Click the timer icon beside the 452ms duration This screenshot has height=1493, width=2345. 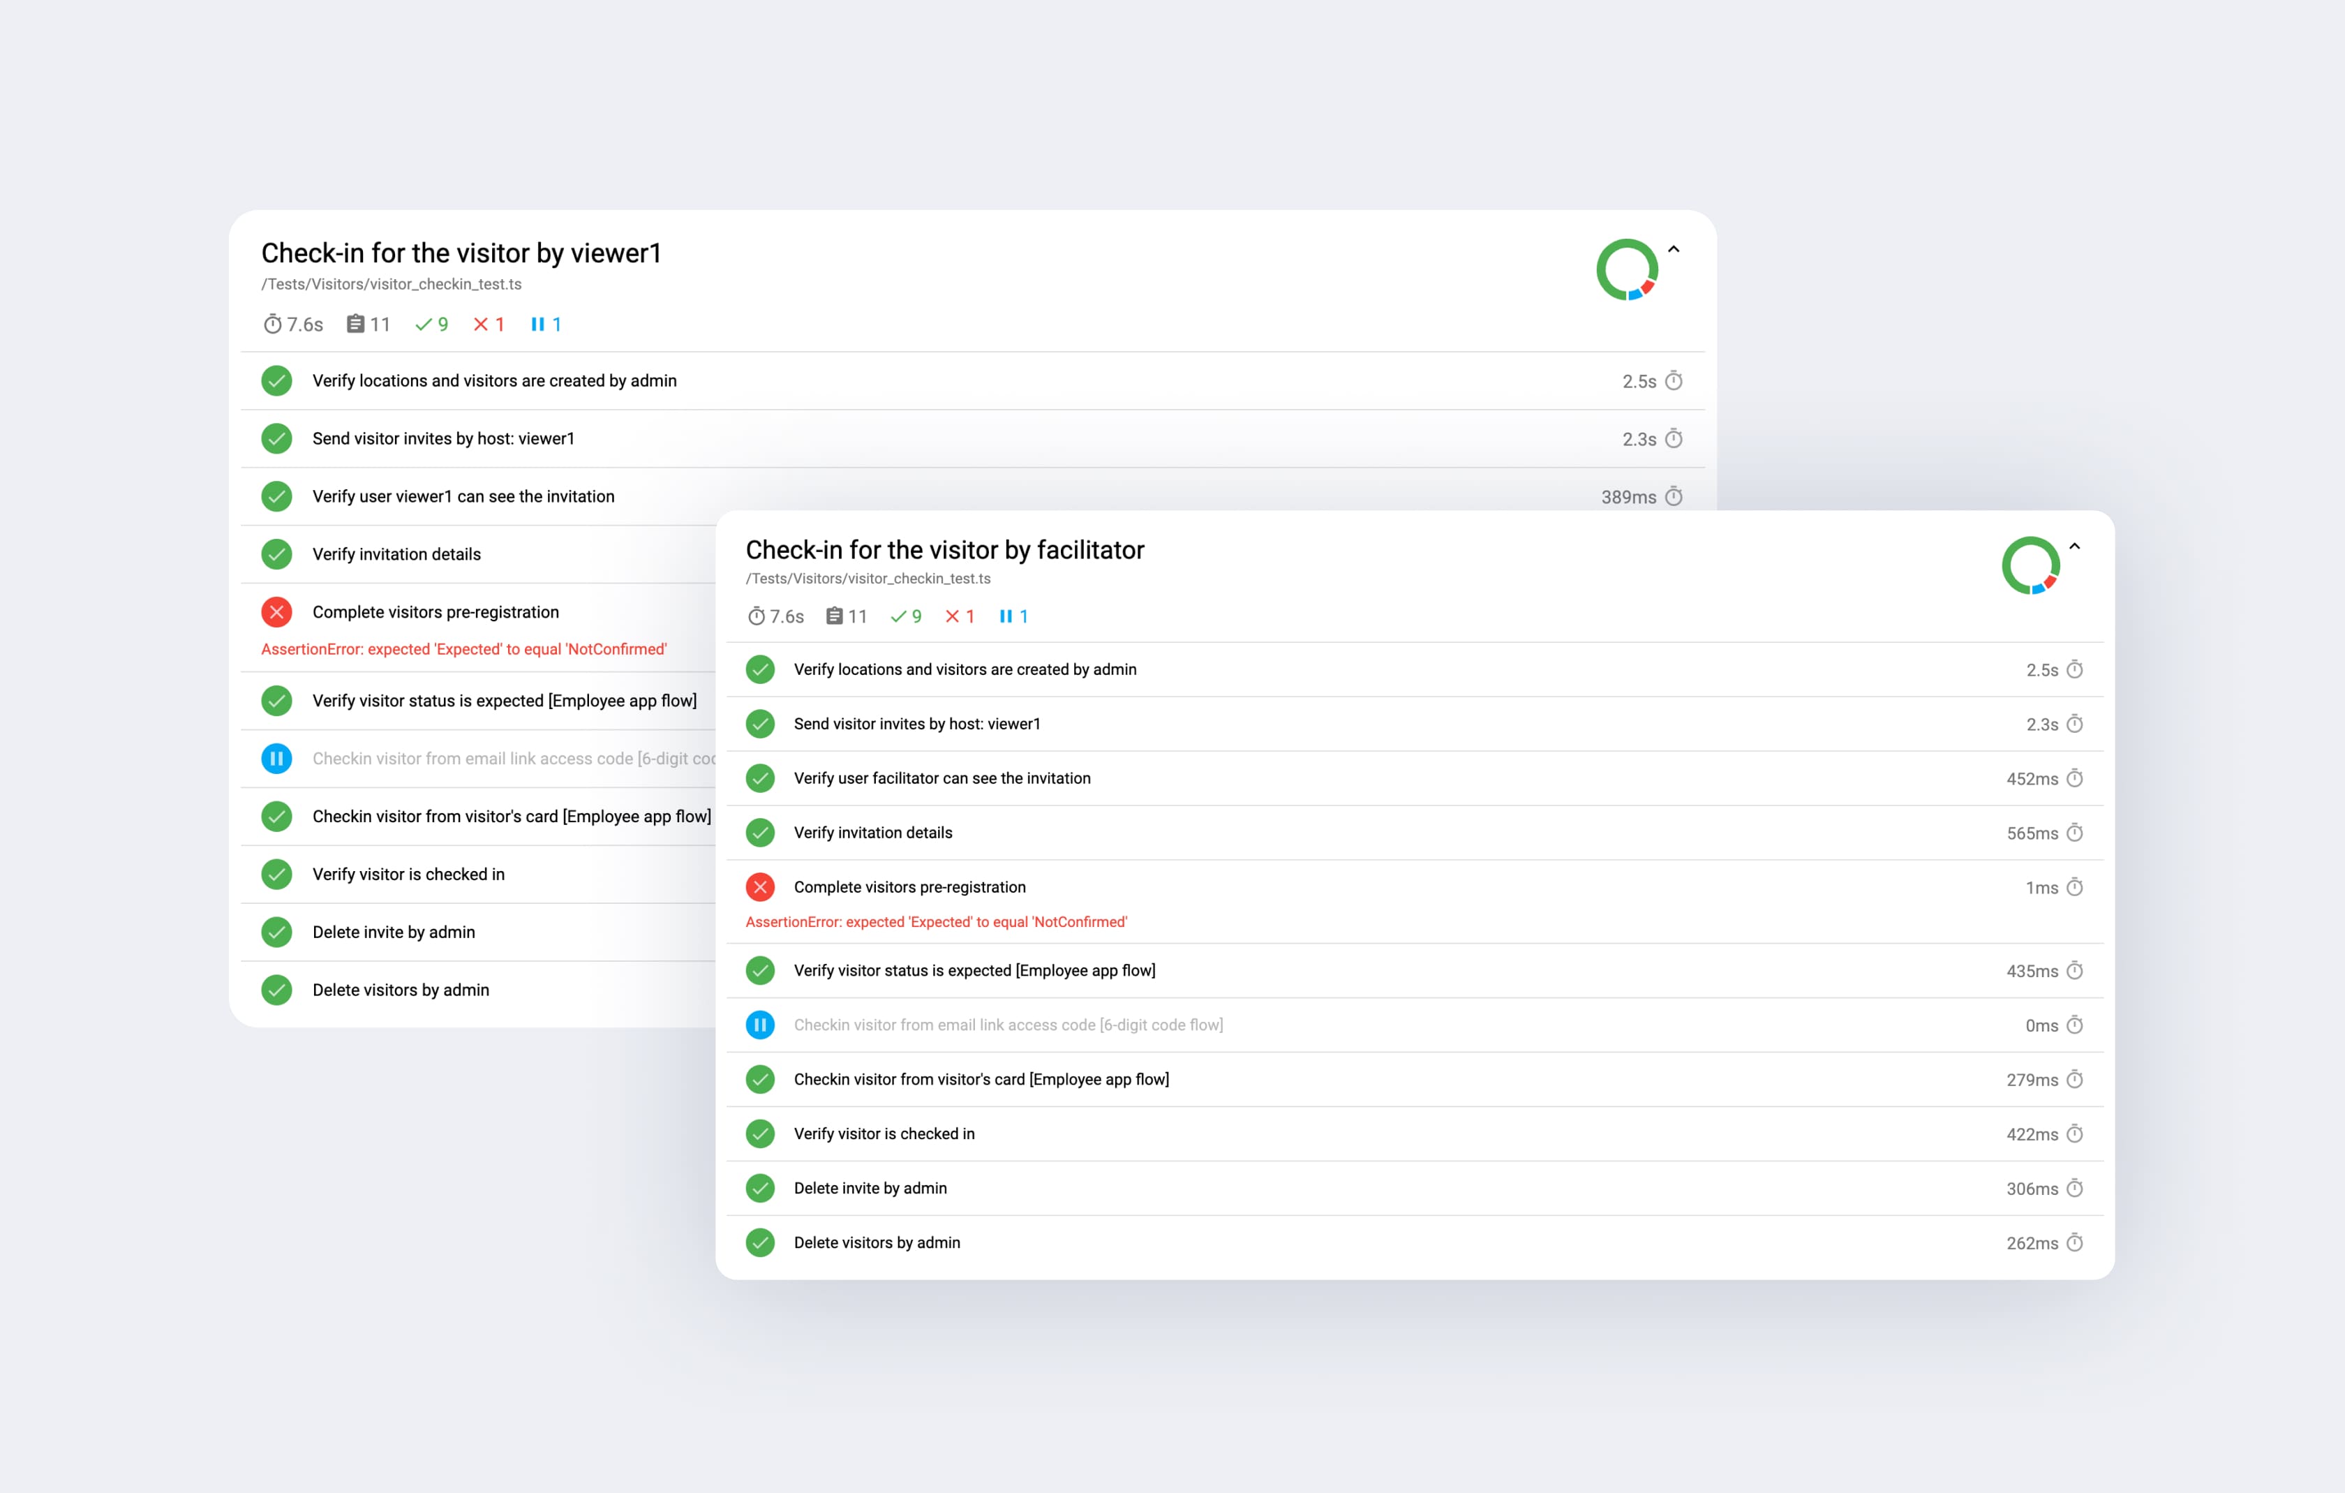[2075, 778]
